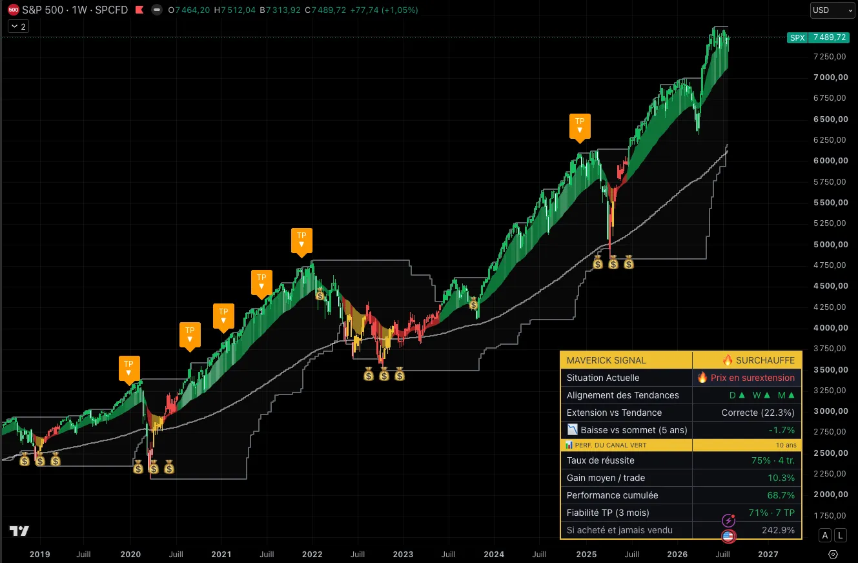Open the purple lightning bolt event icon

[728, 520]
